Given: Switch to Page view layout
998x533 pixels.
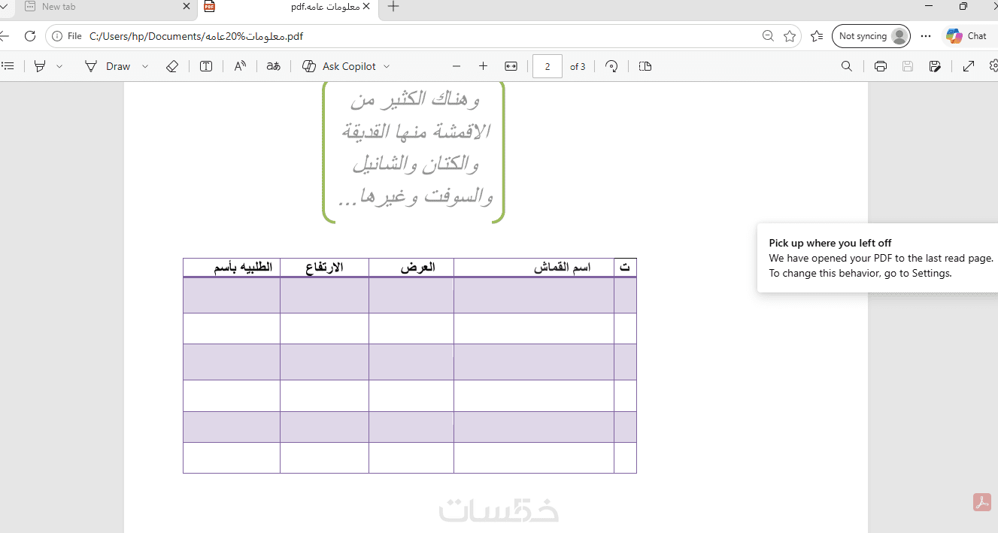Looking at the screenshot, I should point(645,66).
